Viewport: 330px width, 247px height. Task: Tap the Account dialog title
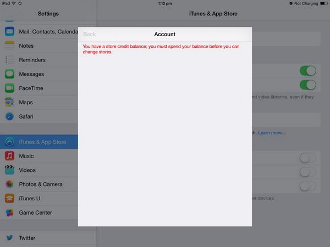[x=165, y=34]
